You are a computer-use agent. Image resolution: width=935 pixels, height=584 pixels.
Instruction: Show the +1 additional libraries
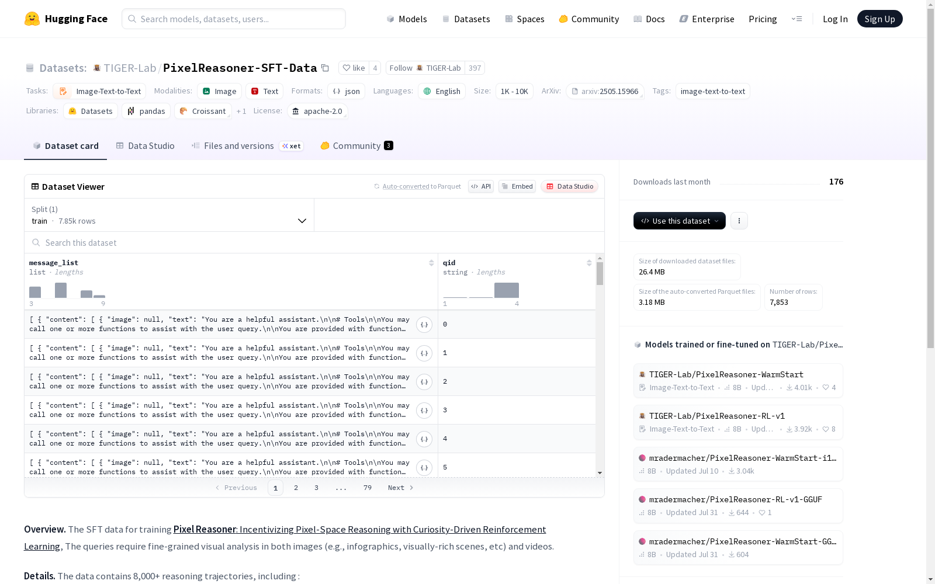pyautogui.click(x=241, y=111)
